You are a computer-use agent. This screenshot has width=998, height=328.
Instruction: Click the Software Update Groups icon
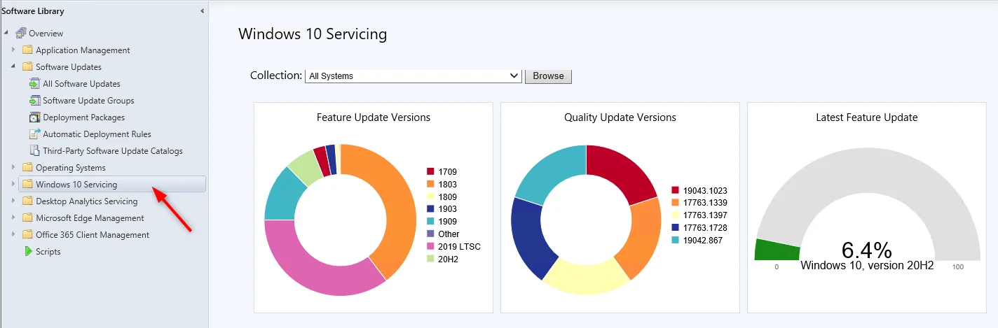pos(35,101)
